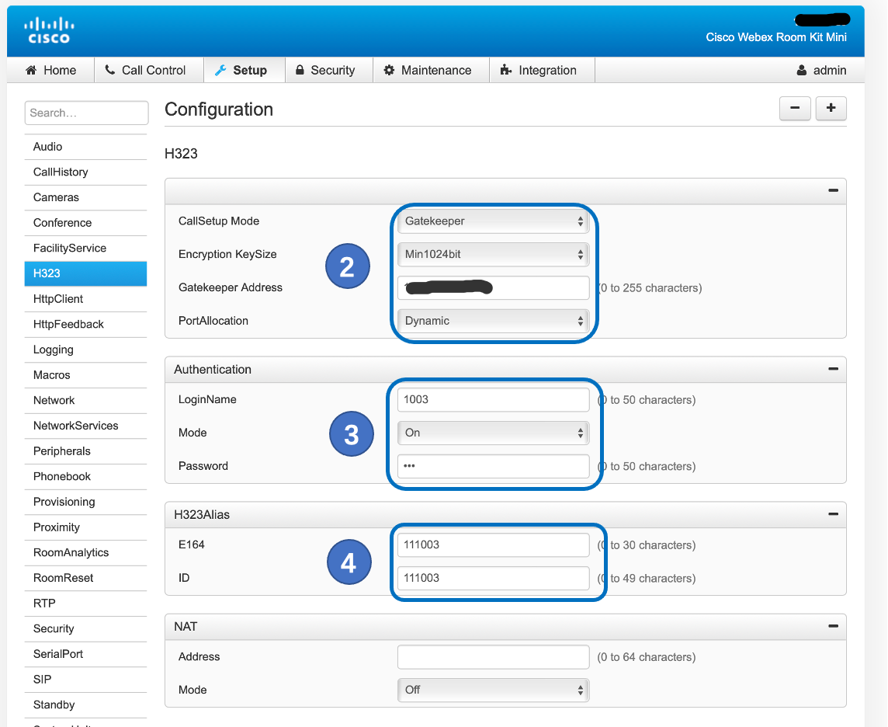The image size is (888, 727).
Task: Select Macros in the sidebar
Action: click(85, 375)
